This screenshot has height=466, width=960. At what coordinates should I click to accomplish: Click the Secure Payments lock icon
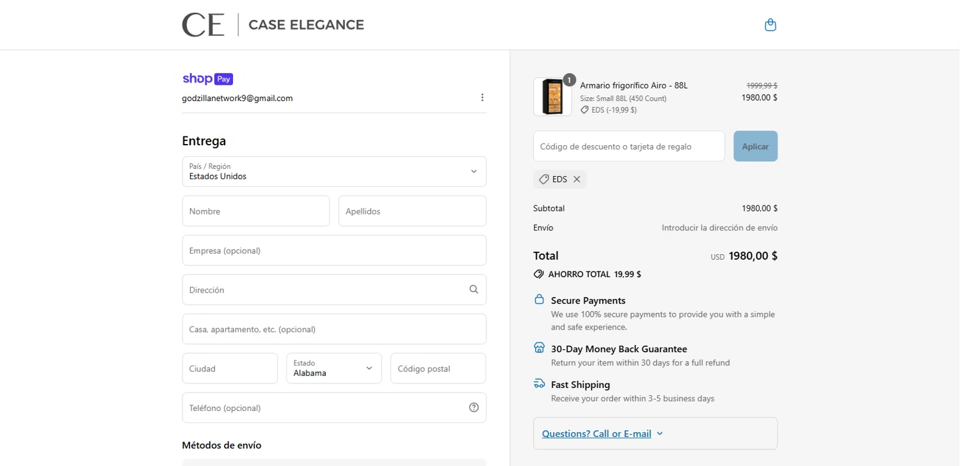click(539, 300)
